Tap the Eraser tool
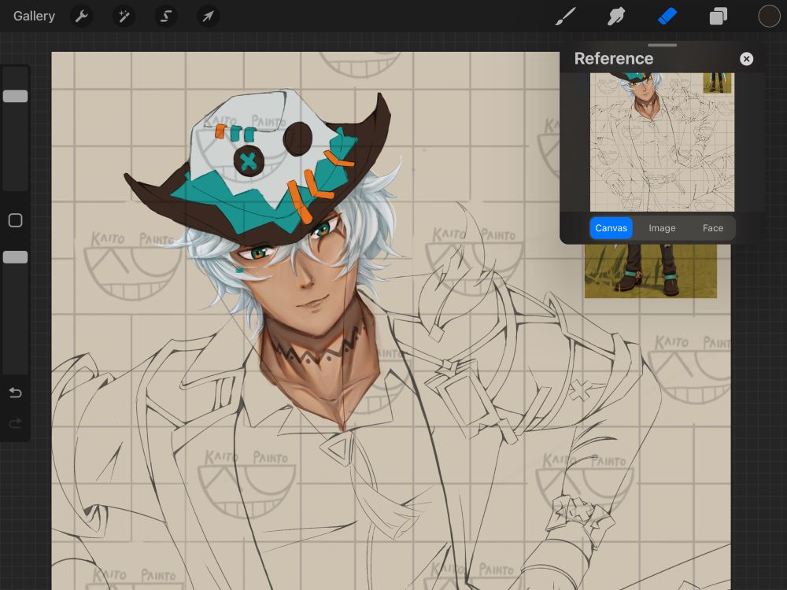 click(667, 16)
